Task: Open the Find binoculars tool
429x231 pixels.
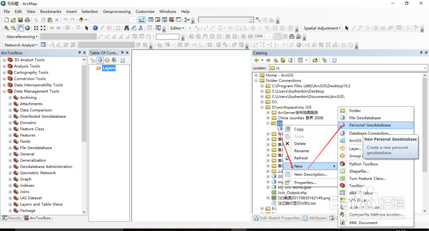Action: [x=127, y=28]
